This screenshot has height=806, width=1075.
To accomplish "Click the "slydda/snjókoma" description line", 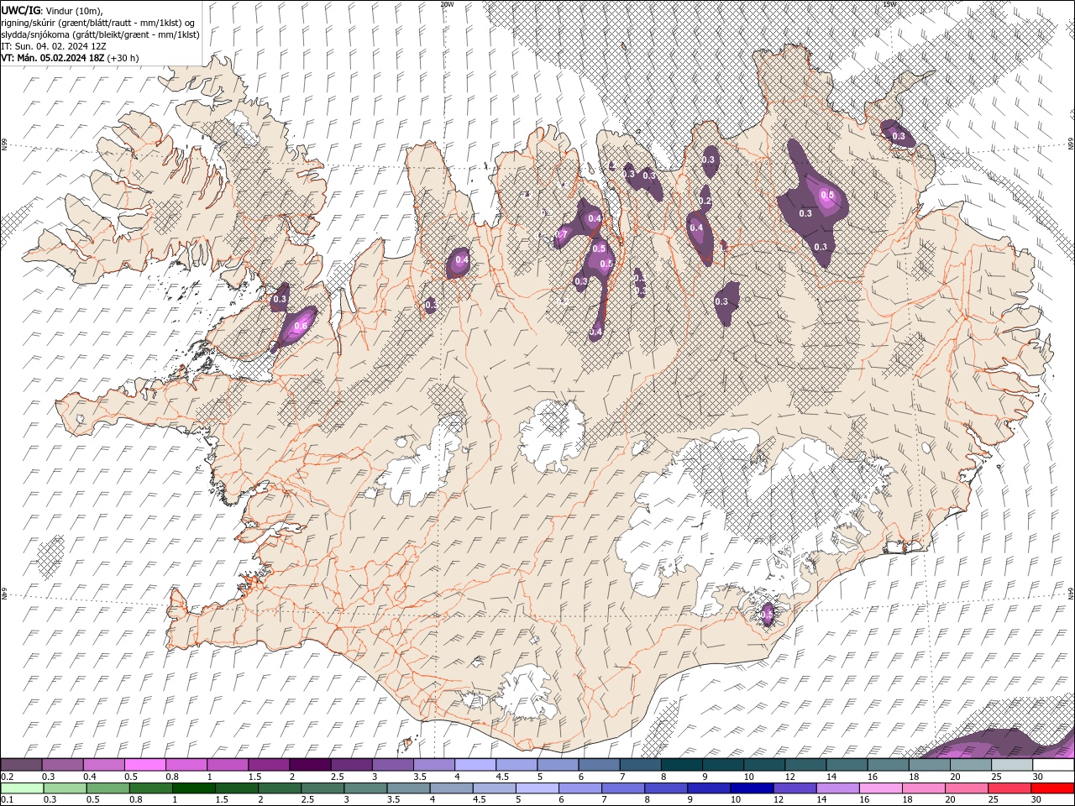I will click(101, 34).
